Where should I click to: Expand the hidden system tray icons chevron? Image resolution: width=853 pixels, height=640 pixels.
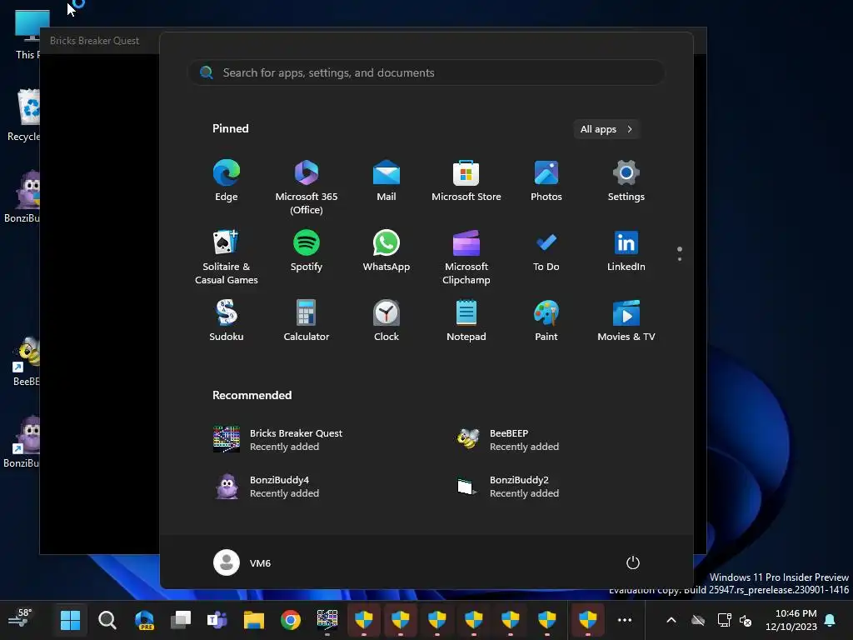click(671, 620)
